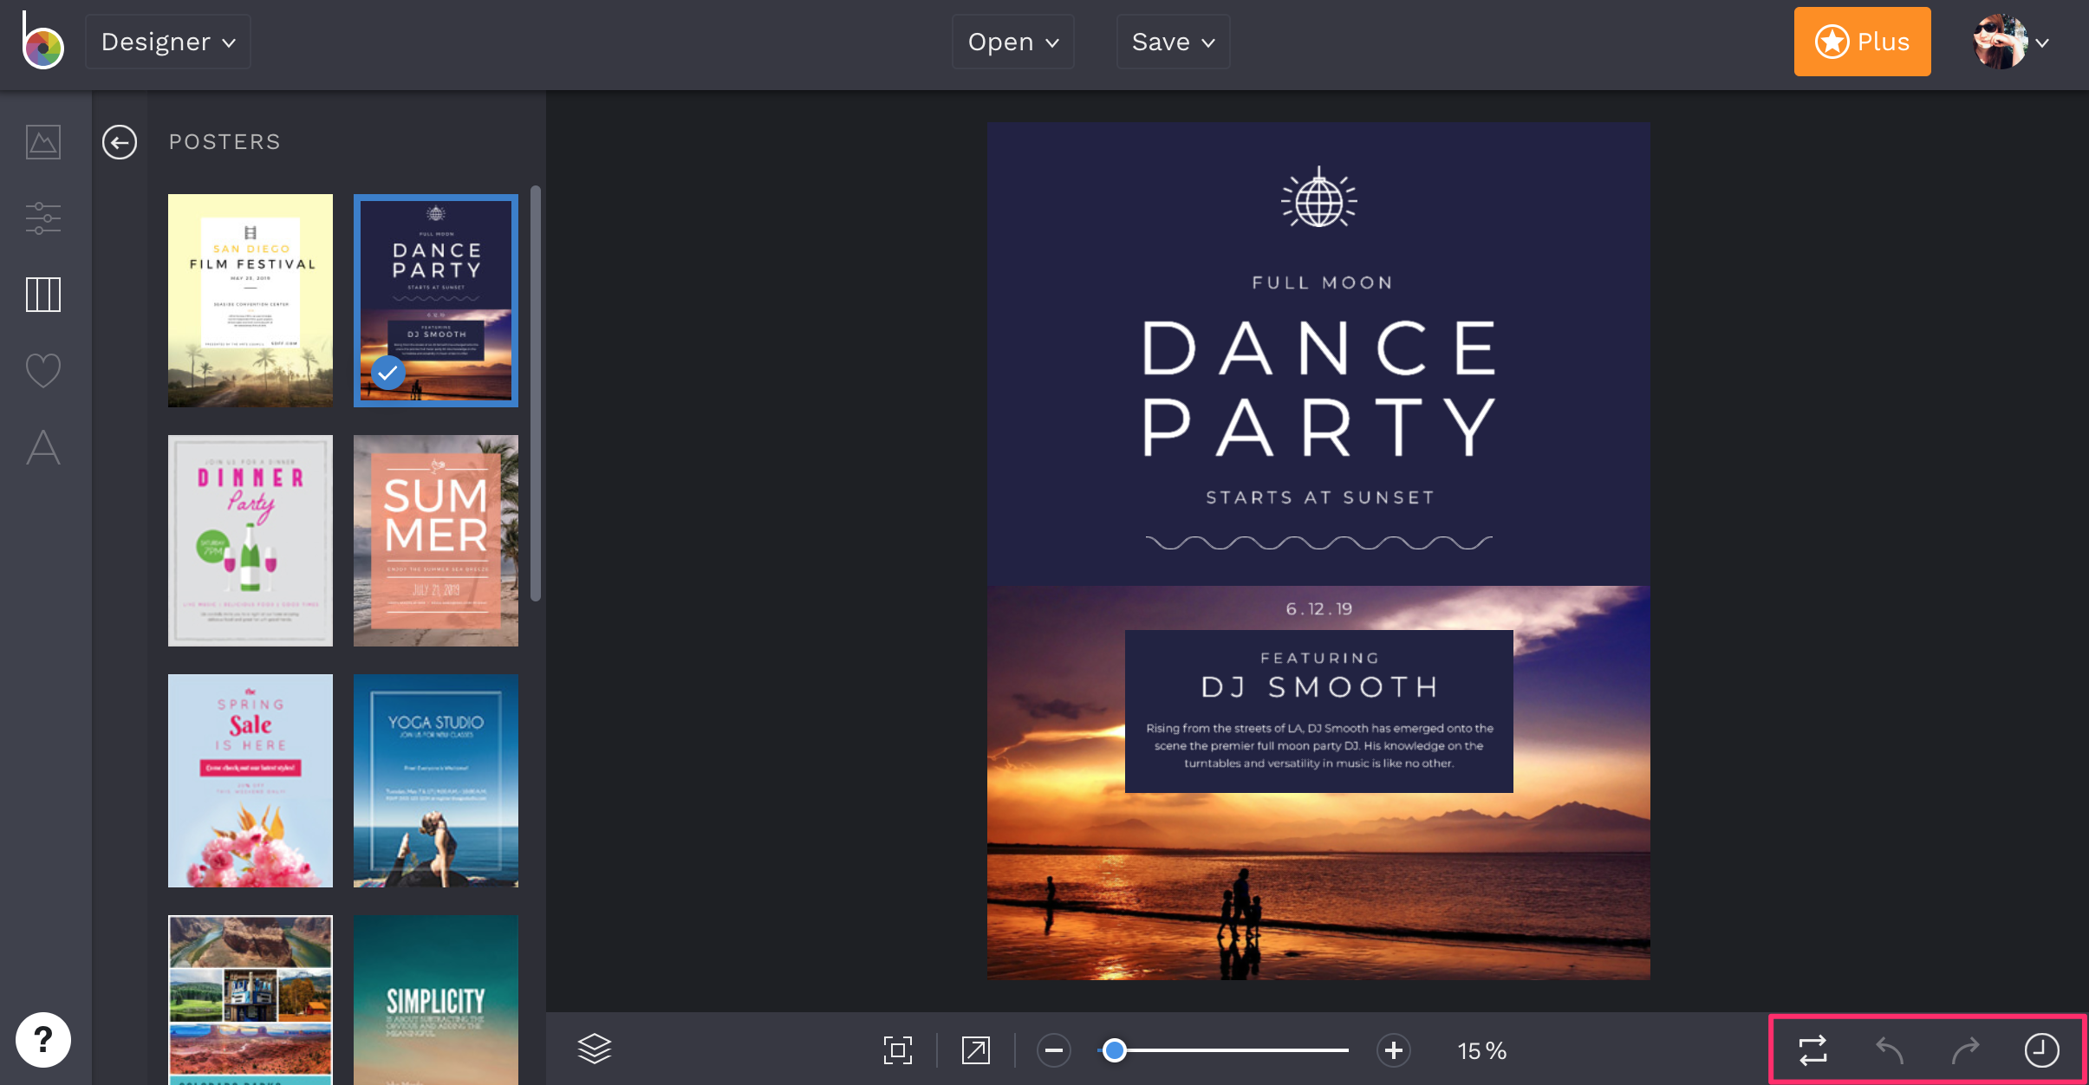Open the Designer dropdown
The width and height of the screenshot is (2089, 1085).
[x=168, y=42]
